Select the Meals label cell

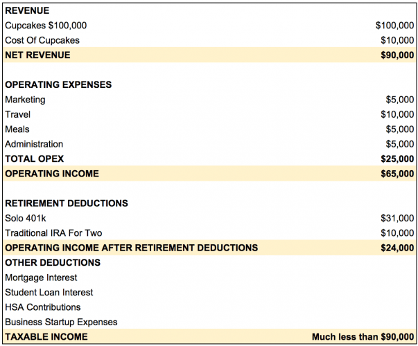[x=17, y=129]
